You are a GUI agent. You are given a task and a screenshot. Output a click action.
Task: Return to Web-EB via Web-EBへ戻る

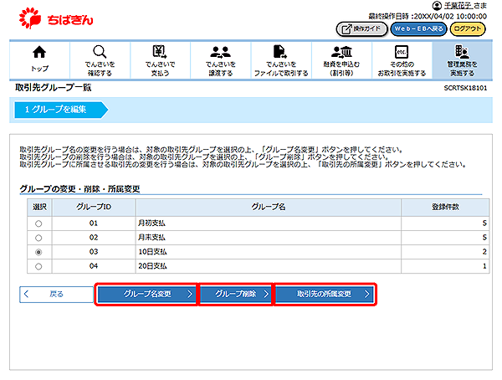(x=417, y=28)
